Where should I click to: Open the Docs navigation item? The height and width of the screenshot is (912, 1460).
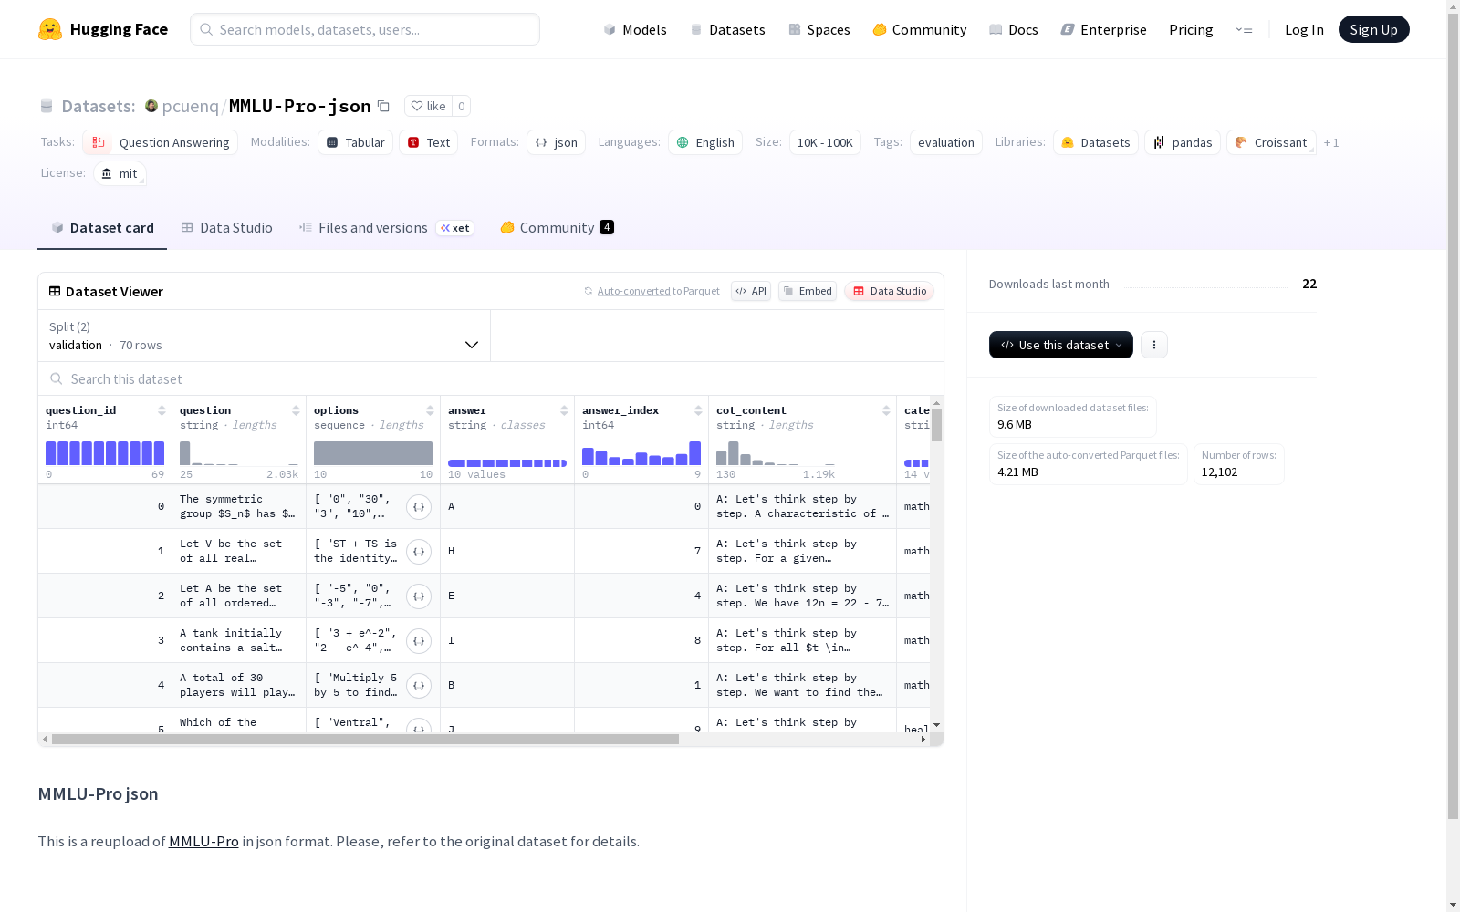1014,29
